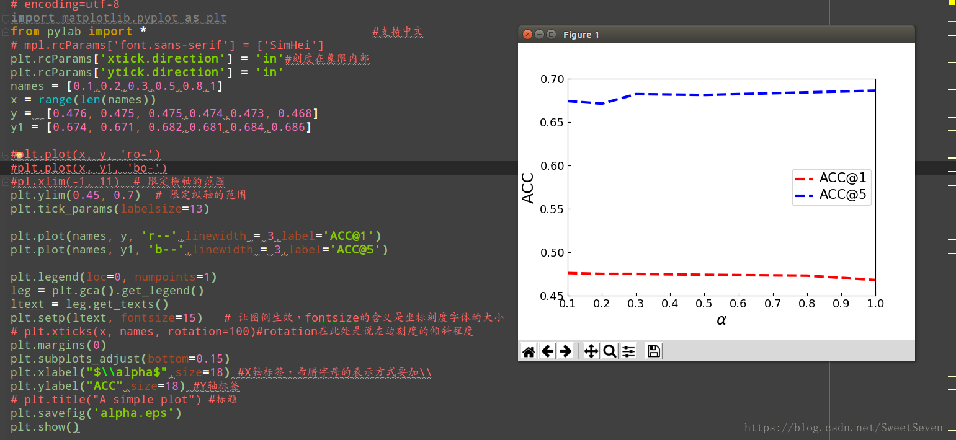Click the commented 'plt.title("A simple plot")' line
956x440 pixels.
123,400
